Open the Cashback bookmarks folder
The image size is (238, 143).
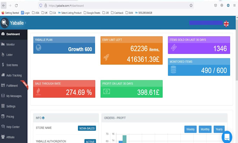click(x=117, y=13)
